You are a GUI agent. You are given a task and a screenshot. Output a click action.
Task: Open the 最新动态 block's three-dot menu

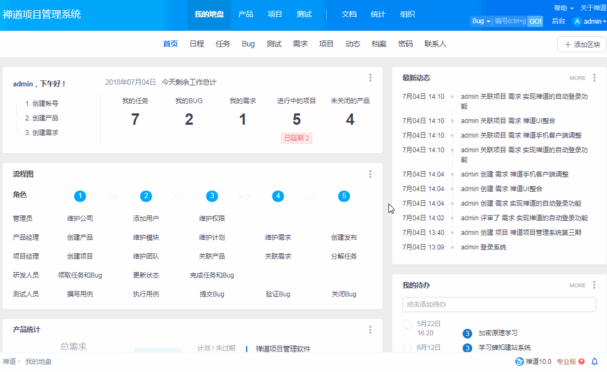point(594,78)
